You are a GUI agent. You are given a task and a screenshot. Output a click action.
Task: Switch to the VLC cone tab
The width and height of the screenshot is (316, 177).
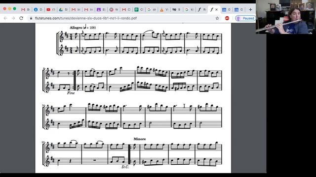tap(164, 9)
